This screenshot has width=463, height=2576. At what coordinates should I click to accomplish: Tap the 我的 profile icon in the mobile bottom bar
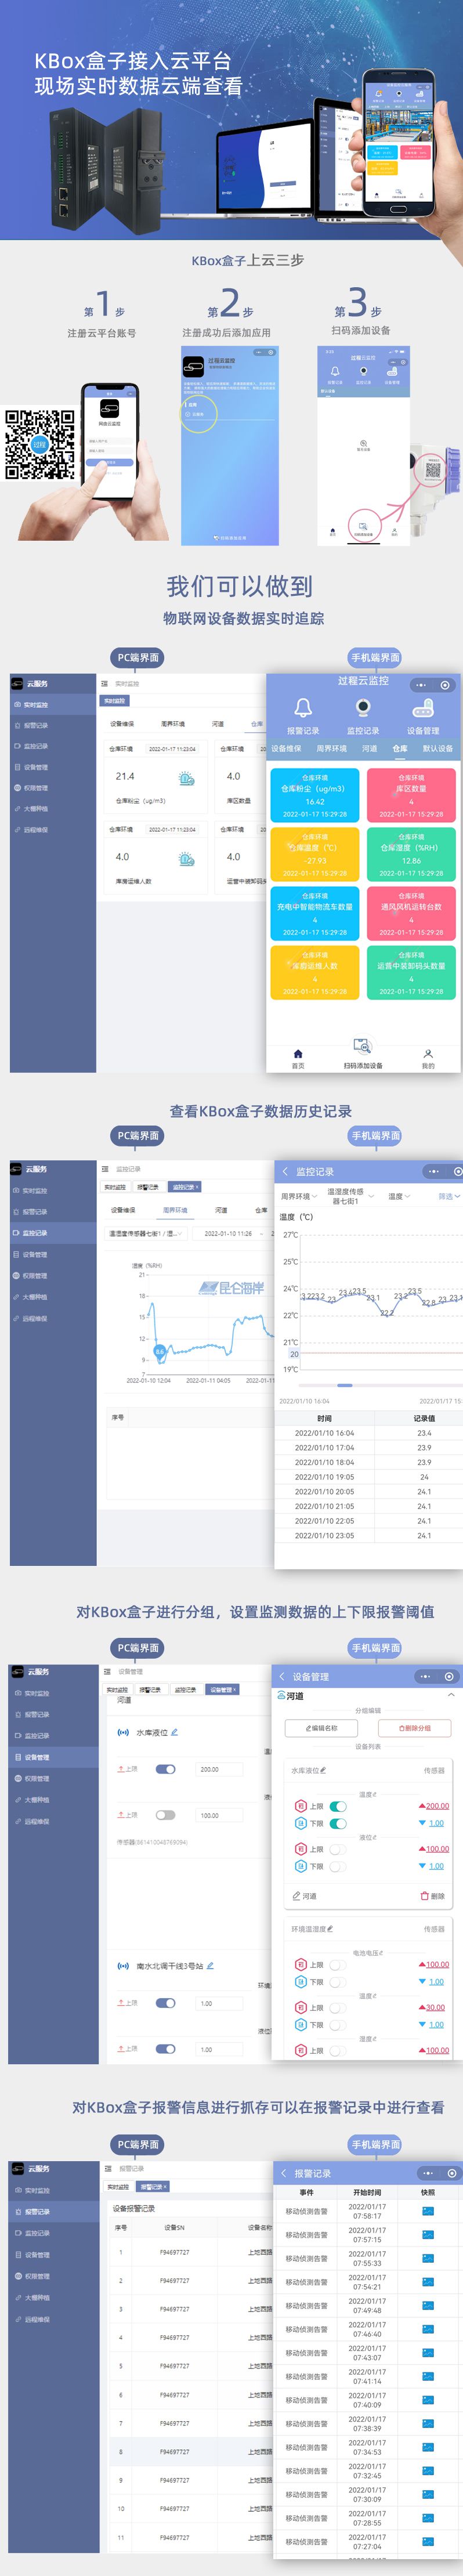coord(428,1053)
